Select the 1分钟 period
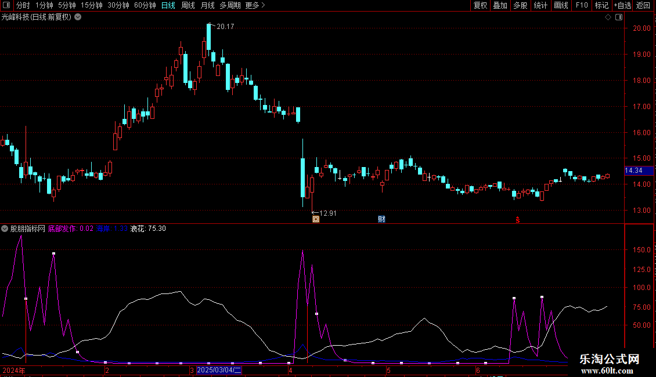Viewport: 656px width, 377px height. [x=44, y=5]
